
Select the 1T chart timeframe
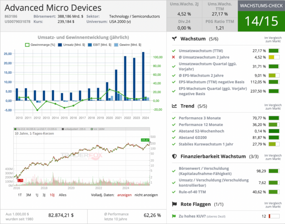pyautogui.click(x=20, y=195)
